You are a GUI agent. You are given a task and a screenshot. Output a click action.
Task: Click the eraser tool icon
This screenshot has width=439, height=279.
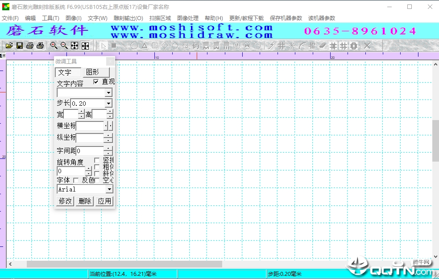pos(323,46)
